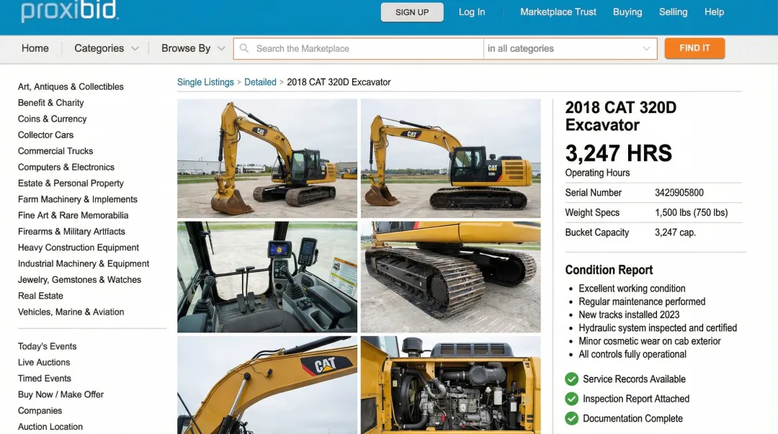Click Service Records Available green checkmark
Image resolution: width=778 pixels, height=434 pixels.
(x=571, y=379)
